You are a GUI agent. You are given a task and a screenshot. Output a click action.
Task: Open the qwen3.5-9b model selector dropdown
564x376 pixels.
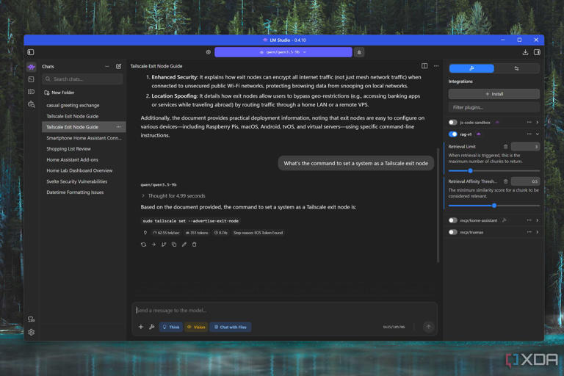click(x=283, y=52)
